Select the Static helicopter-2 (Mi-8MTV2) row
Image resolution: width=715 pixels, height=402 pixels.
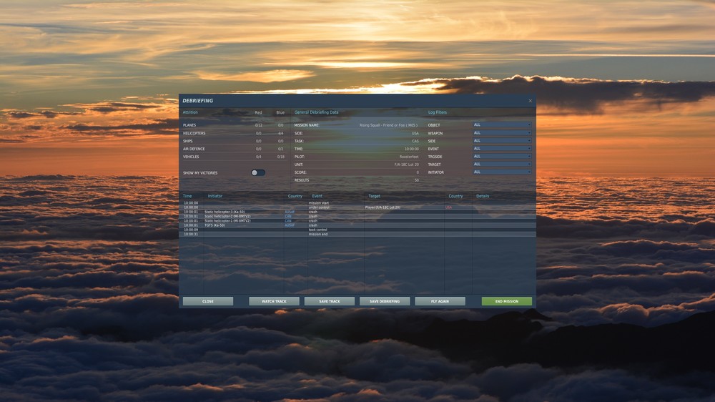coord(357,216)
